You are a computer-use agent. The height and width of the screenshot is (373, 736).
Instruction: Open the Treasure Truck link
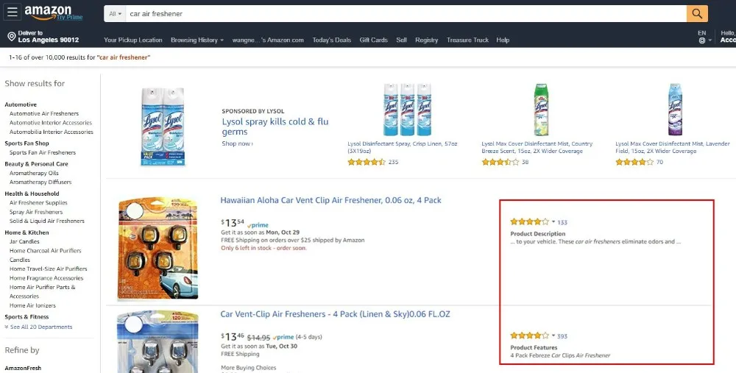(467, 40)
